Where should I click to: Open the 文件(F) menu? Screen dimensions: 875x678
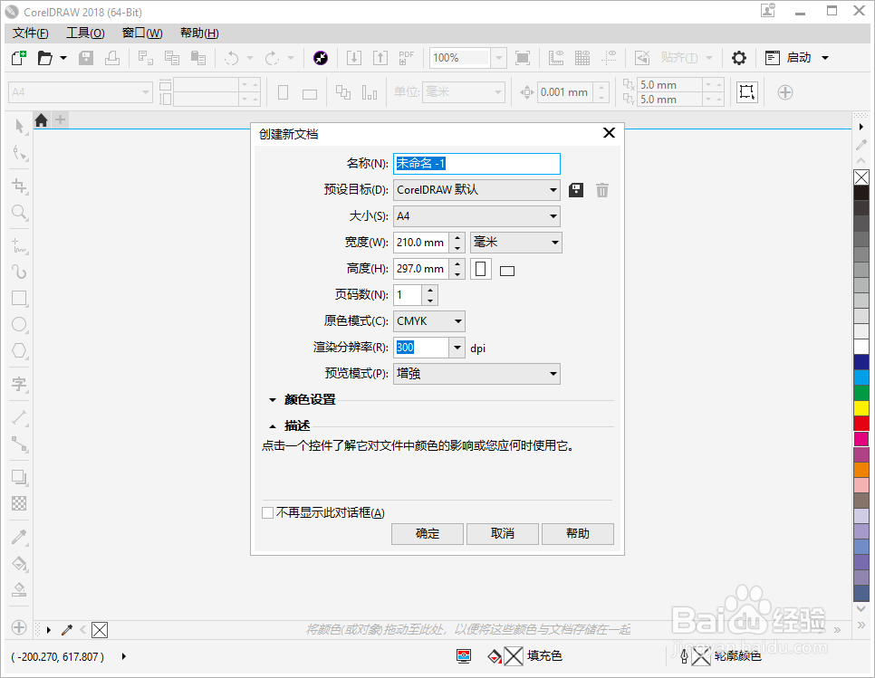30,33
